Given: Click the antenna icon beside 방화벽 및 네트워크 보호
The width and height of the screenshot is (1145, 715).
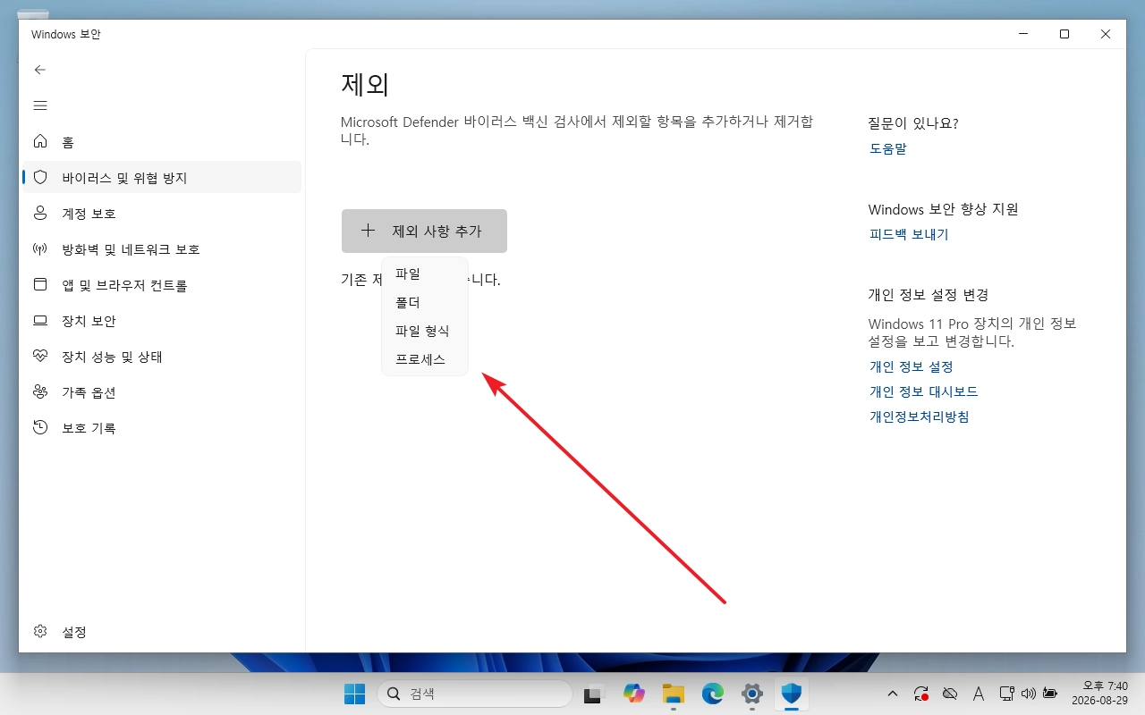Looking at the screenshot, I should (39, 248).
